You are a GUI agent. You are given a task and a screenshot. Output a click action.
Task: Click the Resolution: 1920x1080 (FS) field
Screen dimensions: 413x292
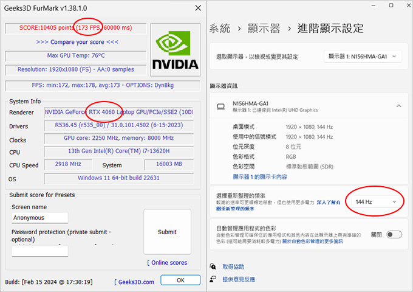pyautogui.click(x=75, y=69)
